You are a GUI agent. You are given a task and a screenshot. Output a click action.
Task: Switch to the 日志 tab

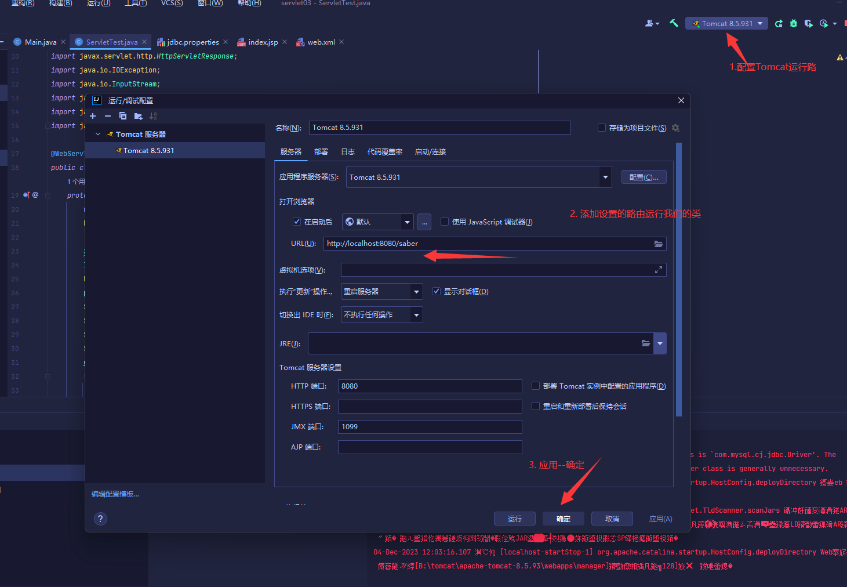(348, 151)
